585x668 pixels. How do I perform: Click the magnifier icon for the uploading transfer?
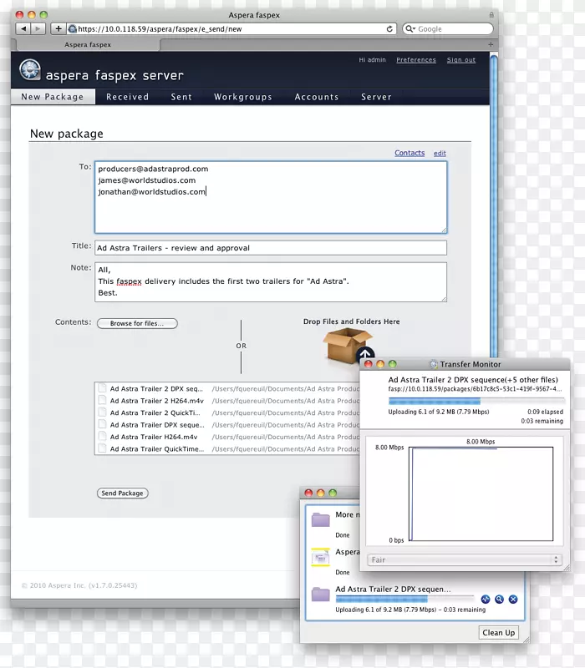(499, 599)
